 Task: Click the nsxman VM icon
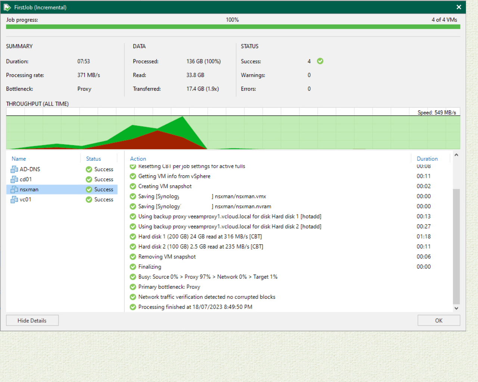click(14, 190)
